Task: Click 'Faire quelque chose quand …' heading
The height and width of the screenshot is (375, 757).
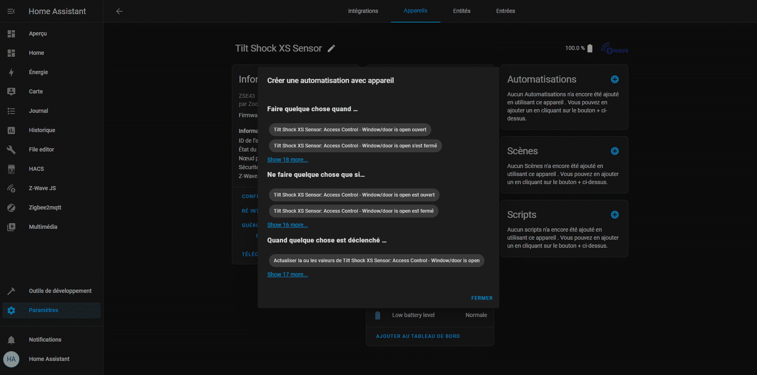Action: click(312, 109)
